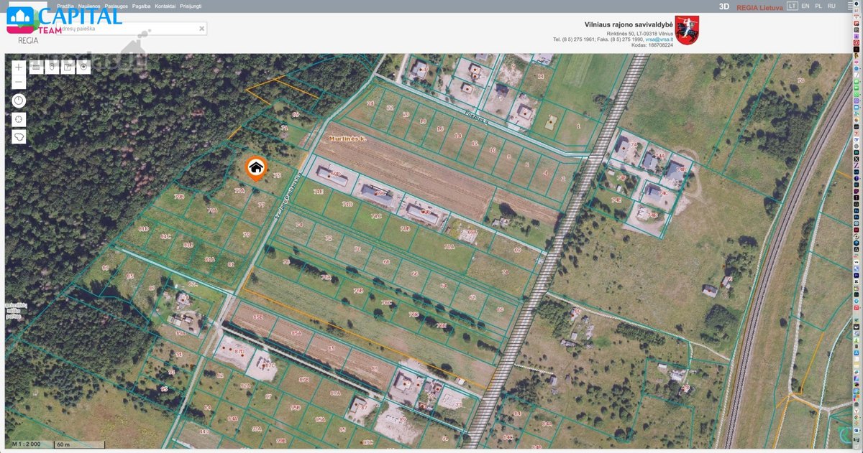Focus the address search field
Viewport: 863px width, 453px height.
pyautogui.click(x=131, y=29)
